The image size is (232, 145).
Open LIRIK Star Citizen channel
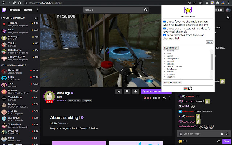click(20, 78)
